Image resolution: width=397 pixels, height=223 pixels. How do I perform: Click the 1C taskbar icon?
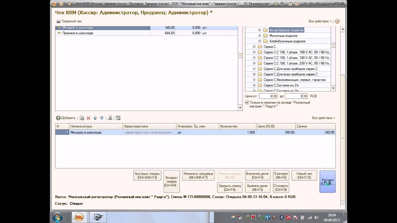(79, 217)
